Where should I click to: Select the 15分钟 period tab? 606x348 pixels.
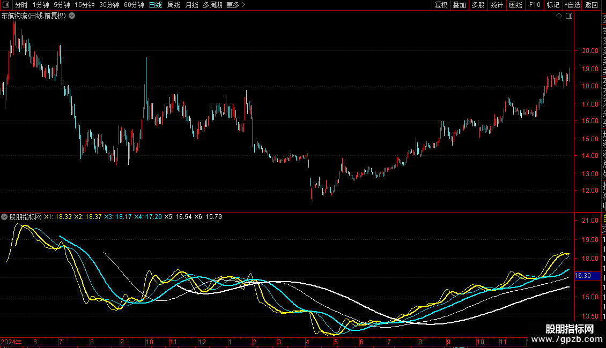[85, 5]
